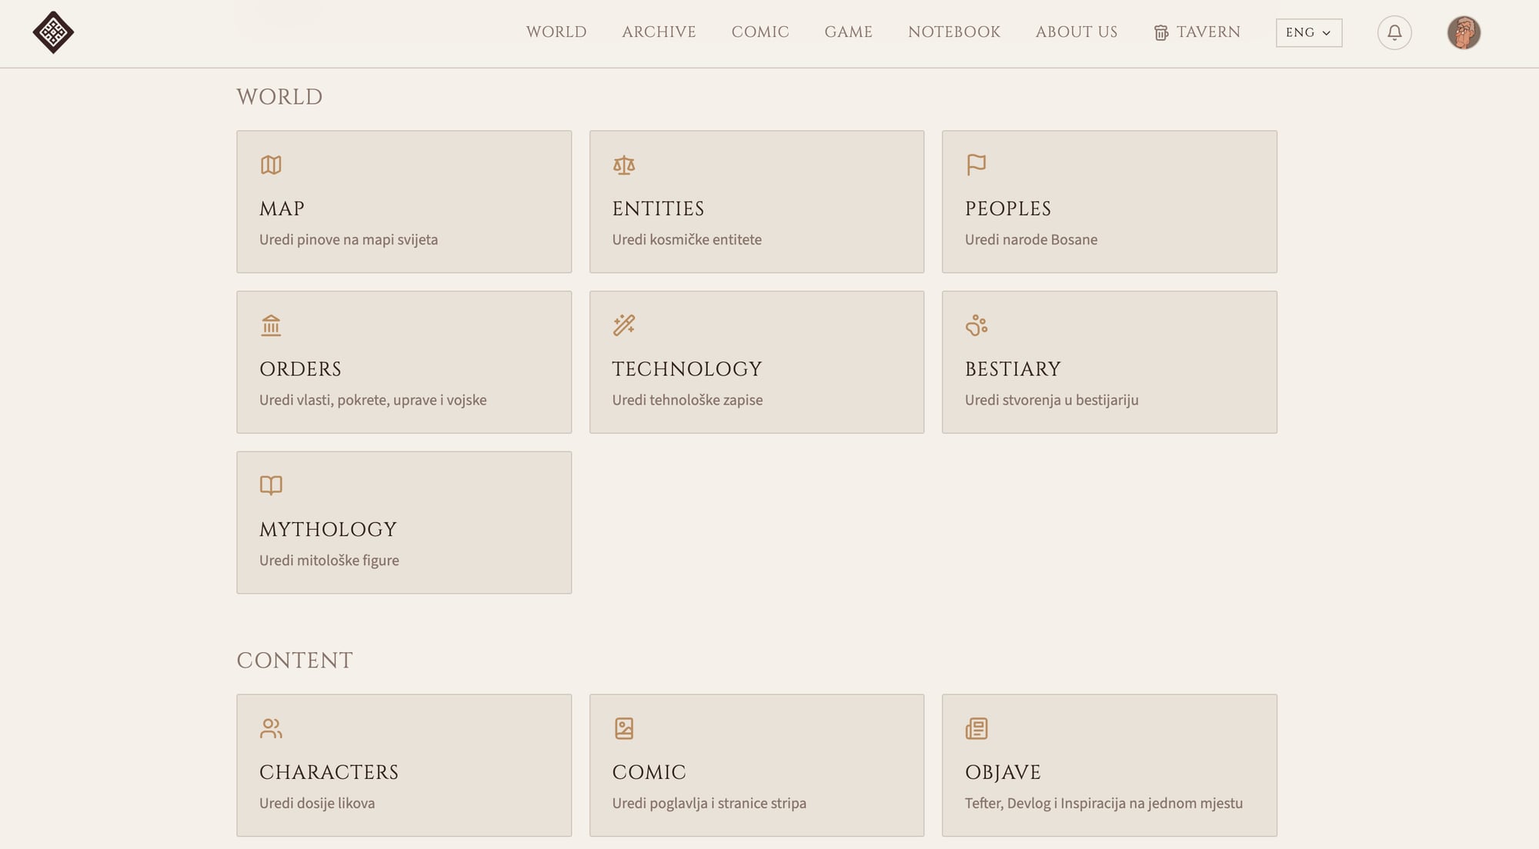
Task: Open the user avatar profile menu
Action: tap(1464, 32)
